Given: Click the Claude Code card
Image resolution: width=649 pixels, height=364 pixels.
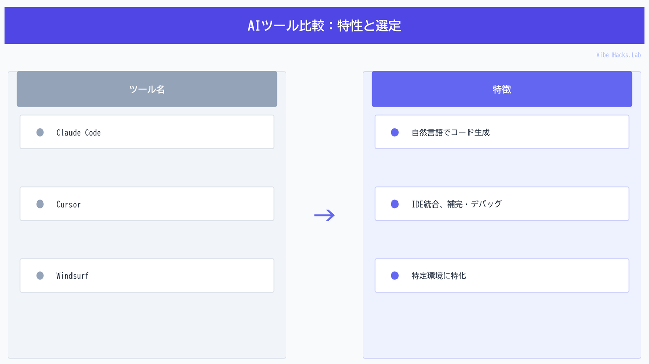Looking at the screenshot, I should [147, 132].
